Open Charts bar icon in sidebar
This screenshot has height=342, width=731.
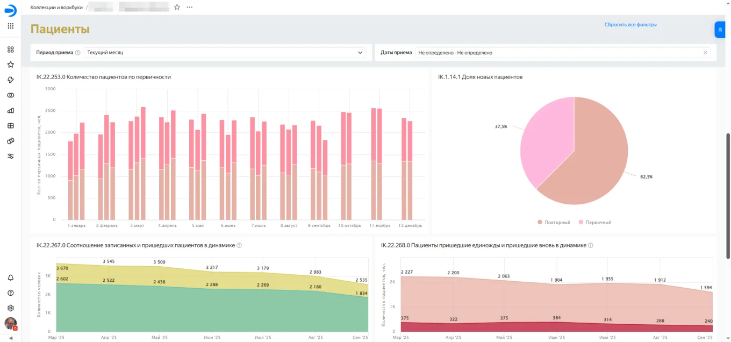(x=10, y=111)
